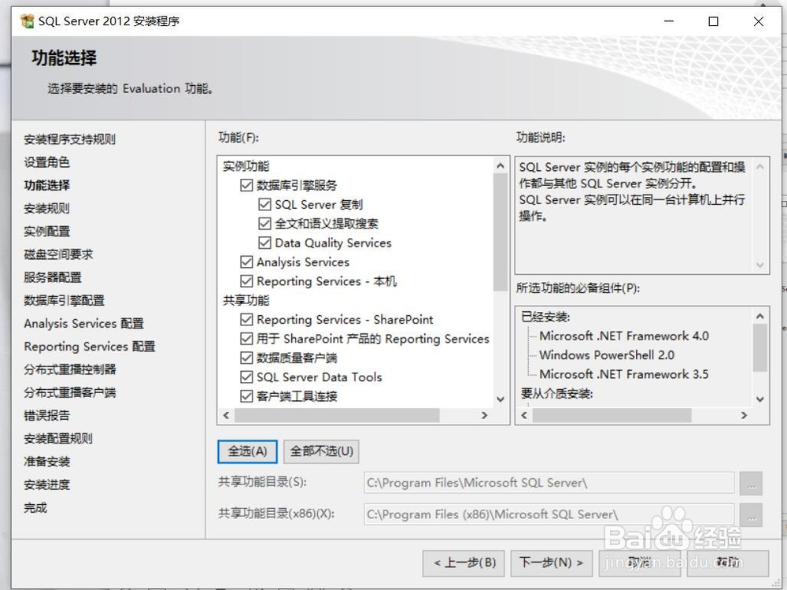Toggle the SQL Server 复制 checkbox

[264, 205]
